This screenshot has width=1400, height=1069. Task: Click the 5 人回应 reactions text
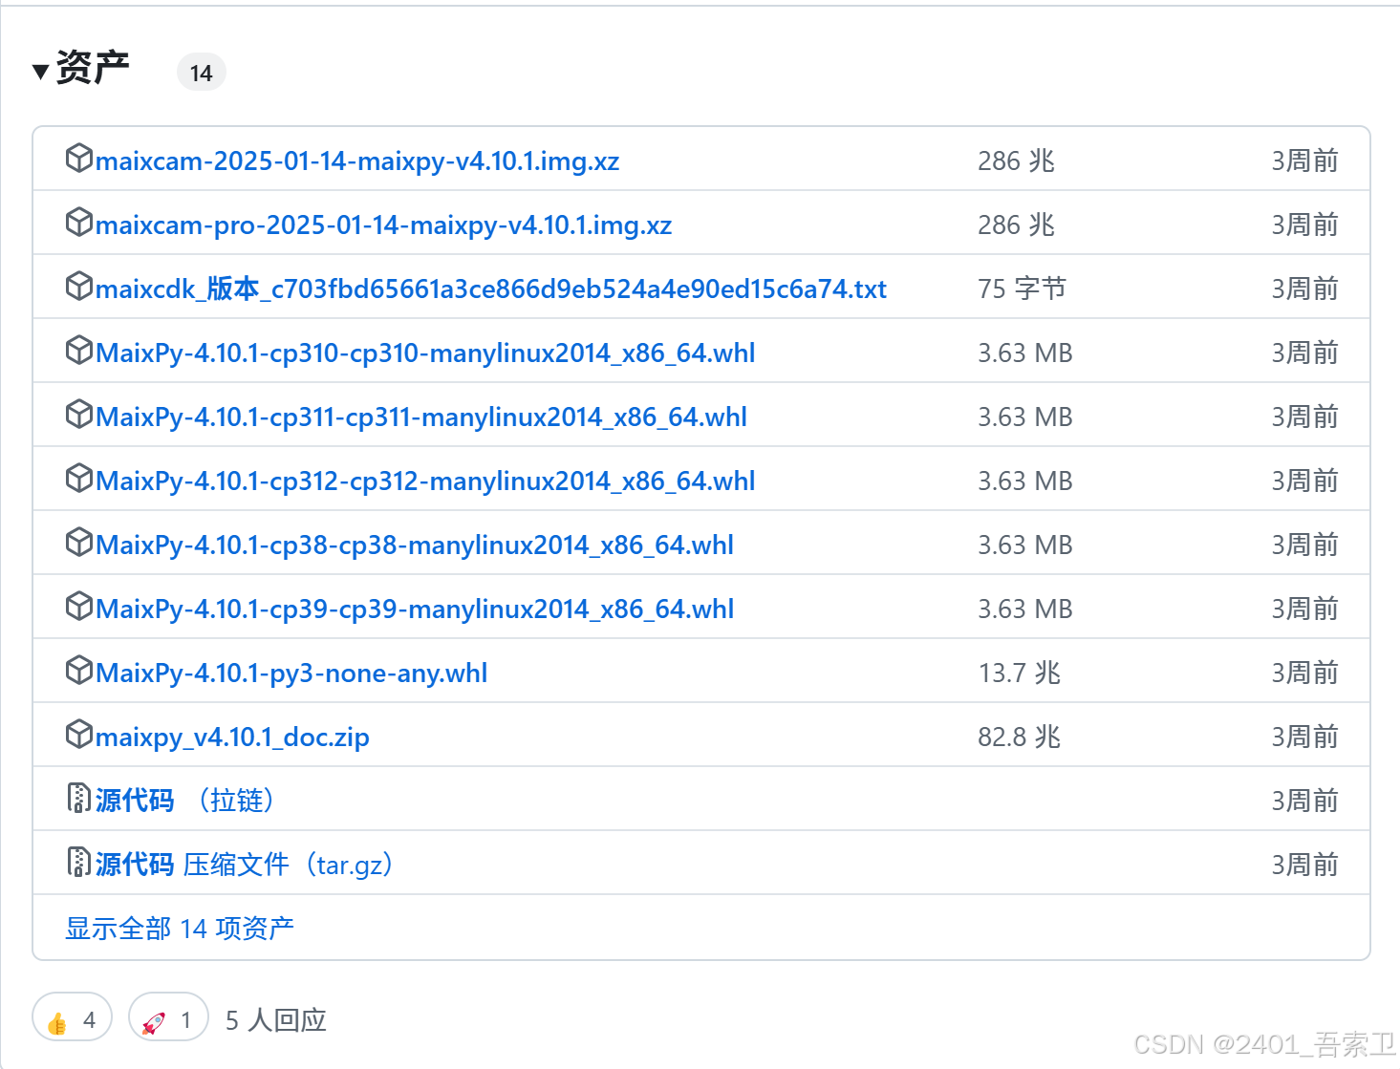coord(276,1020)
